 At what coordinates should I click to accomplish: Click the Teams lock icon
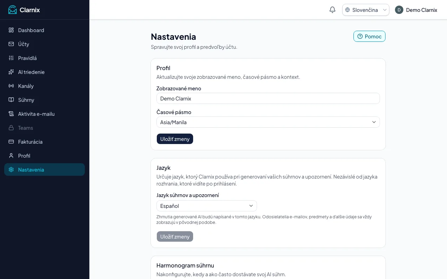click(11, 128)
